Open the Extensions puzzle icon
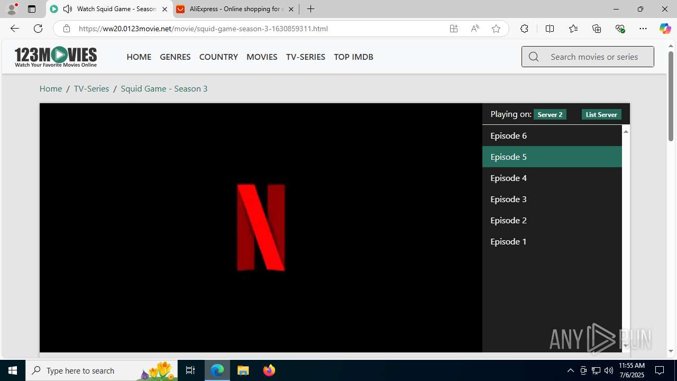Screen dimensions: 677x381 pyautogui.click(x=524, y=29)
